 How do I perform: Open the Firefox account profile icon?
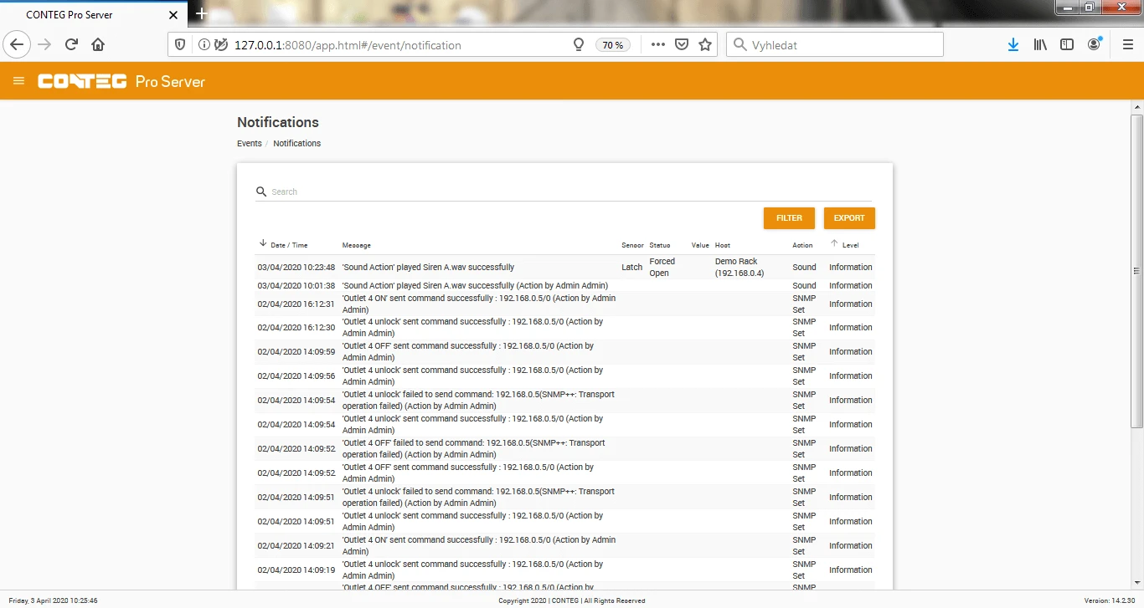[x=1094, y=45]
